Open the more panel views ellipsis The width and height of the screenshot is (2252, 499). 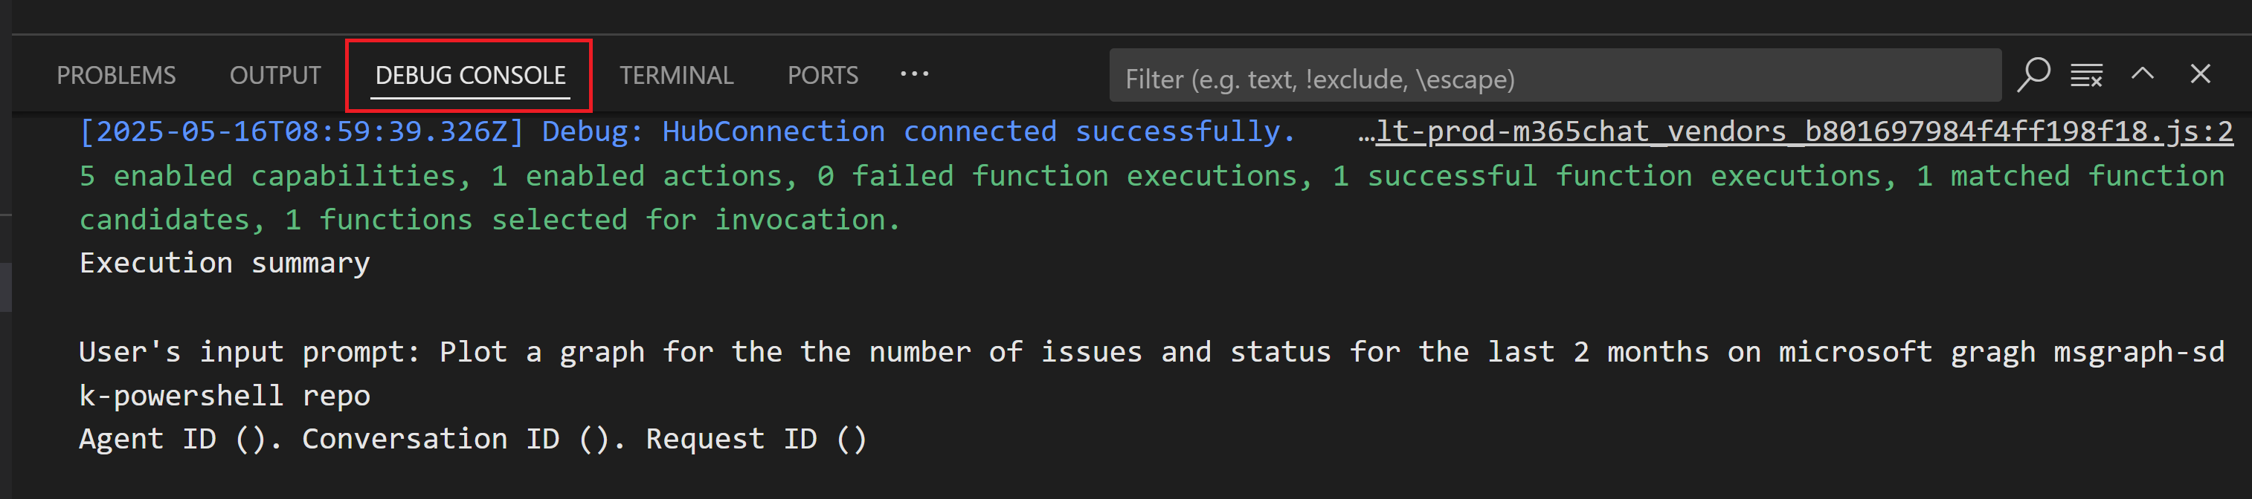(915, 74)
